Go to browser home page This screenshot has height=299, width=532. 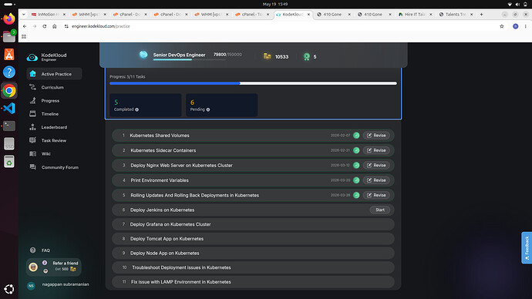(x=54, y=26)
